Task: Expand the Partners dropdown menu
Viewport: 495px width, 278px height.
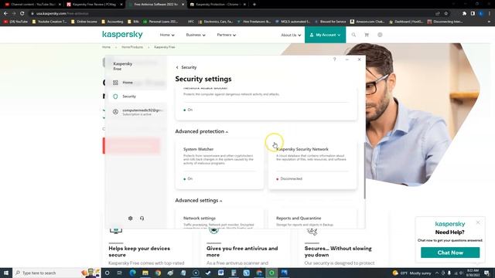Action: click(x=227, y=35)
